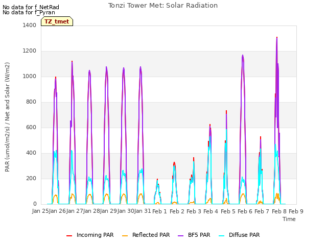Click the Feb 4 x-axis date label

point(211,211)
